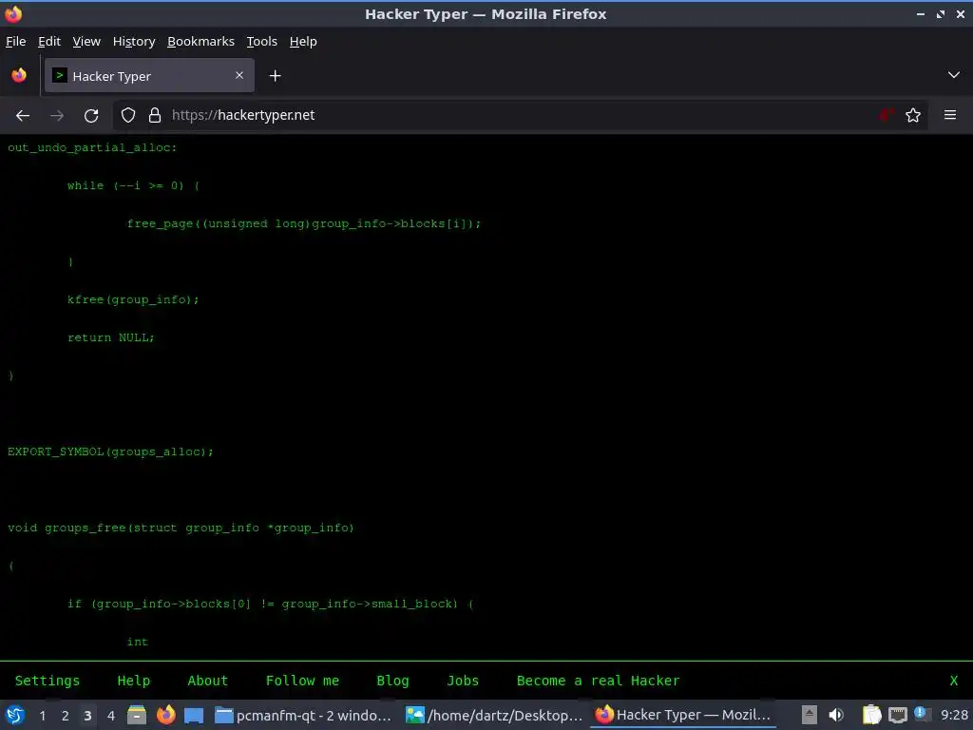
Task: Click Become a real Hacker link
Action: (x=599, y=681)
